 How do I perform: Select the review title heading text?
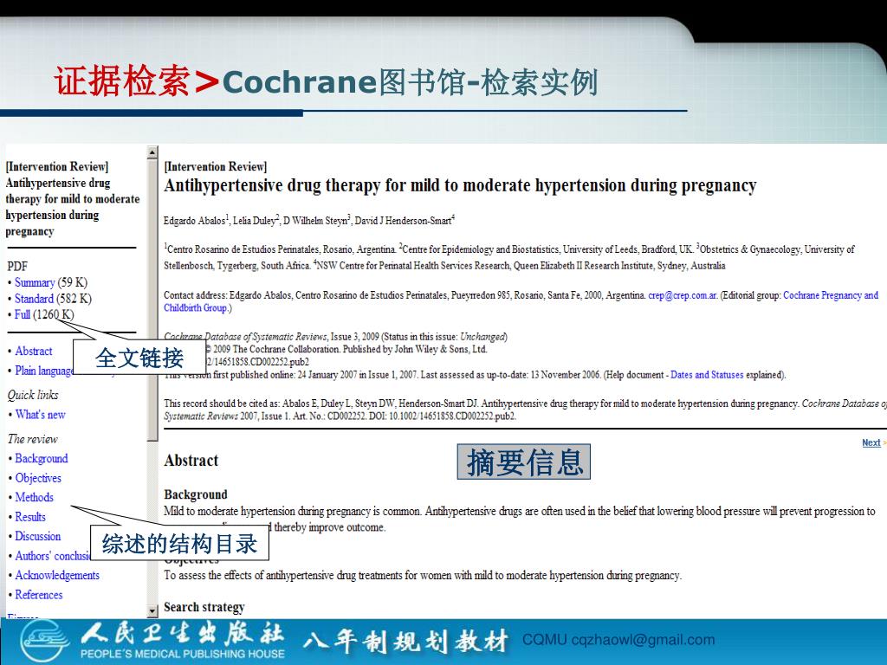pyautogui.click(x=460, y=185)
